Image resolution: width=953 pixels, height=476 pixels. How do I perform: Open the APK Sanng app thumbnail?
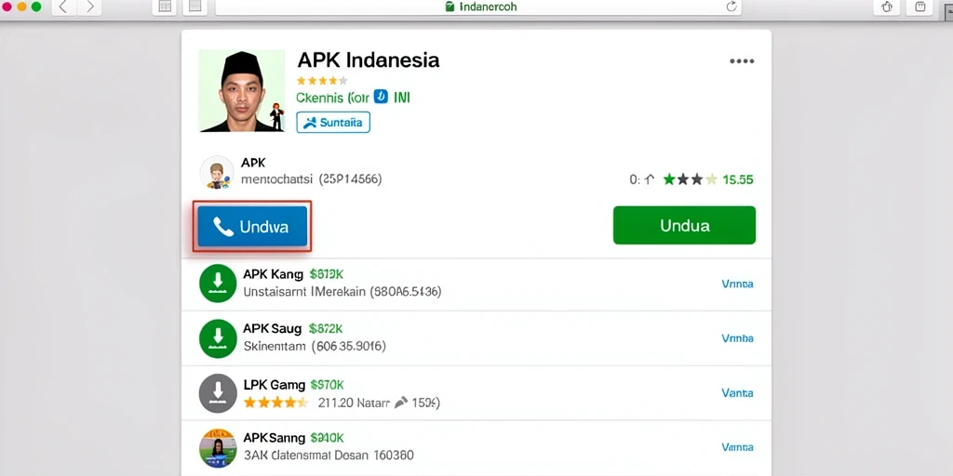click(x=218, y=447)
